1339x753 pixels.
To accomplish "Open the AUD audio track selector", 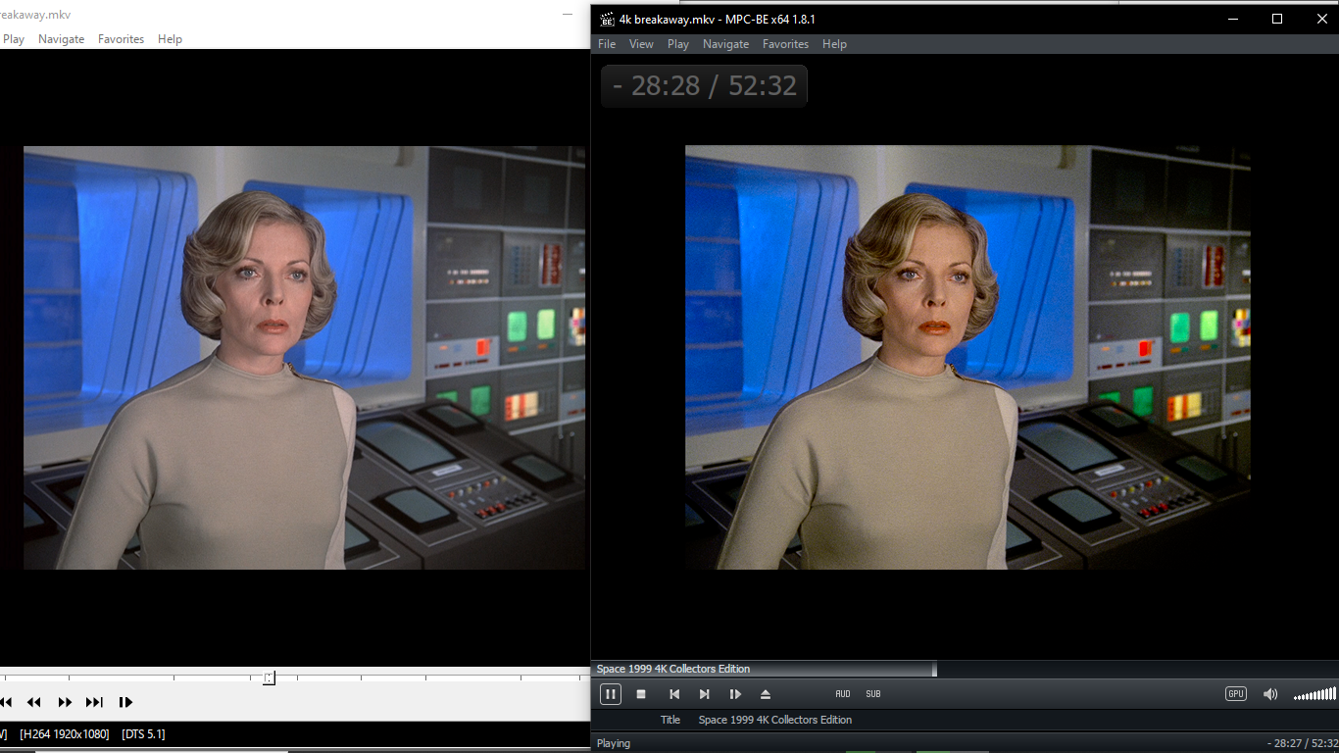I will point(843,694).
